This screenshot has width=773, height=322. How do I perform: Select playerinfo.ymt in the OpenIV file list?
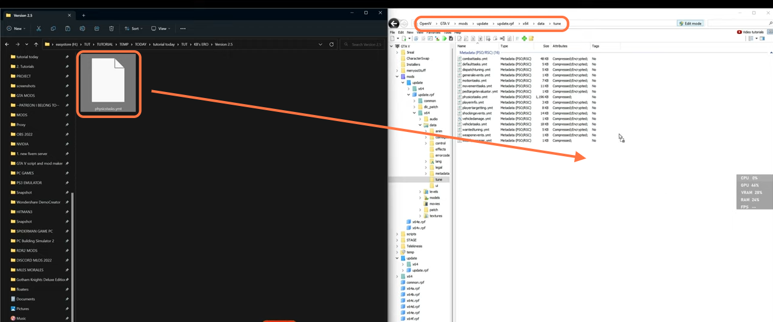click(x=473, y=102)
